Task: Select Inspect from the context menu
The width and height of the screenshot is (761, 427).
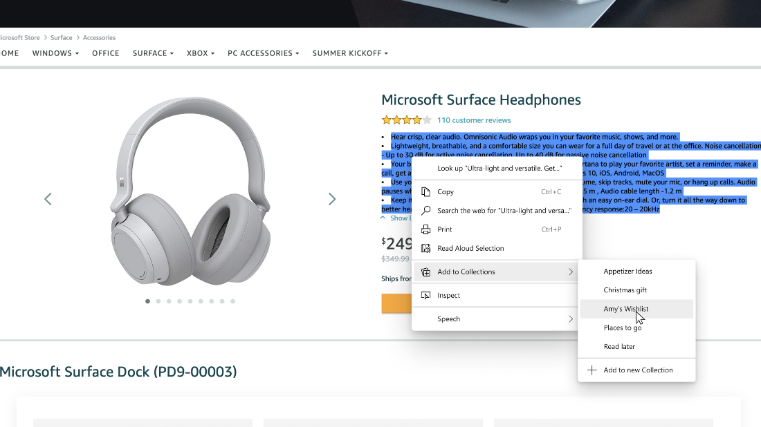Action: [x=497, y=295]
